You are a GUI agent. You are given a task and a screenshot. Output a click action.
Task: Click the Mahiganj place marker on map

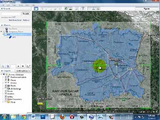click(x=38, y=99)
